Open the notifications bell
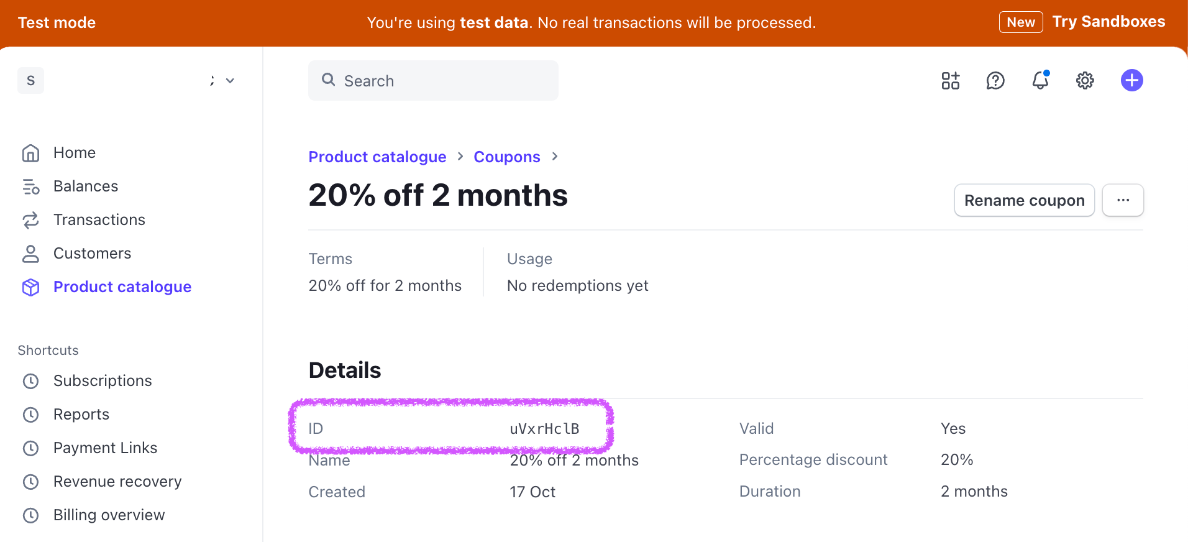This screenshot has width=1188, height=542. tap(1040, 81)
